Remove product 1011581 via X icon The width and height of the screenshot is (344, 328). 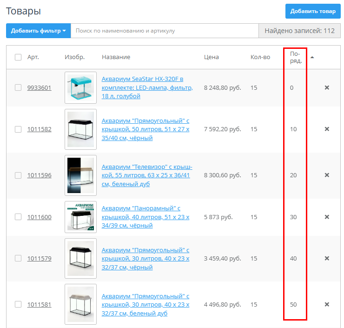point(327,304)
